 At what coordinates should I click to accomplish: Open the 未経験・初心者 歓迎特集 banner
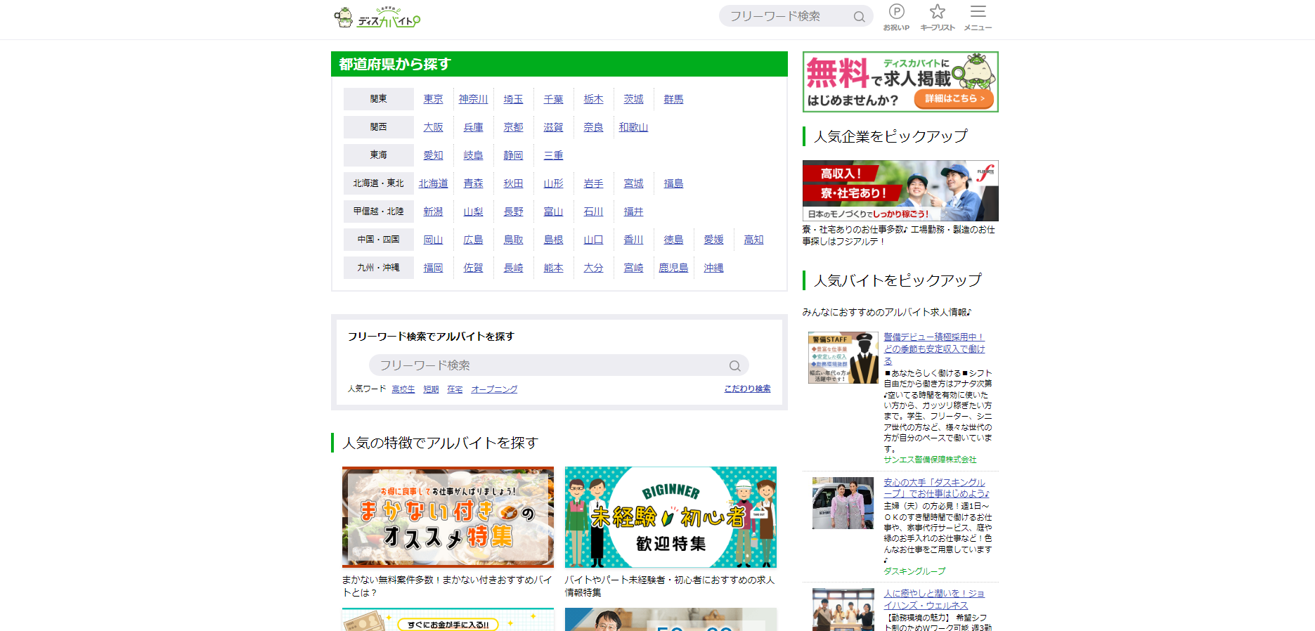[x=671, y=516]
